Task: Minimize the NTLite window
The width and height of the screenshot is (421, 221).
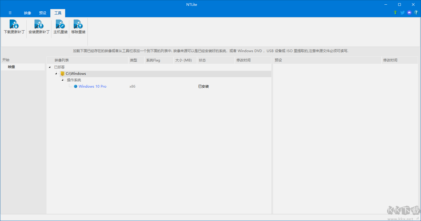Action: click(386, 4)
